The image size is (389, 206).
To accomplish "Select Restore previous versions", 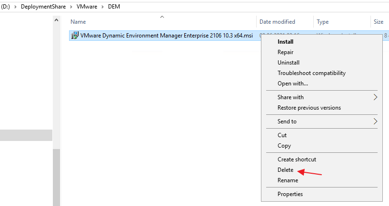I will click(x=309, y=108).
